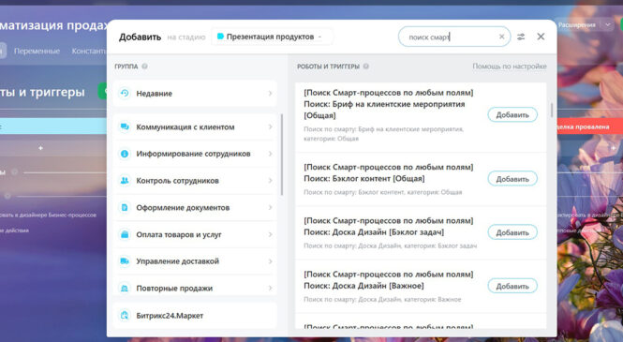The width and height of the screenshot is (623, 342).
Task: Open the Битрикс24.Маркет icon
Action: click(x=125, y=316)
